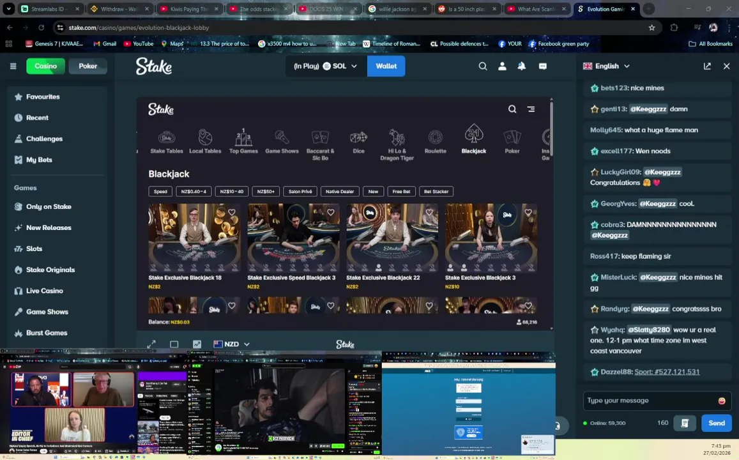Toggle theatre mode rectangle icon
This screenshot has width=739, height=460.
(x=174, y=344)
